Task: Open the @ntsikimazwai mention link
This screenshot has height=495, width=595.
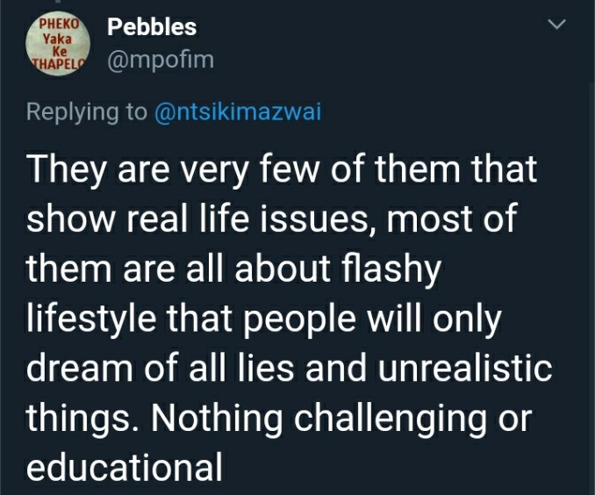Action: click(238, 112)
